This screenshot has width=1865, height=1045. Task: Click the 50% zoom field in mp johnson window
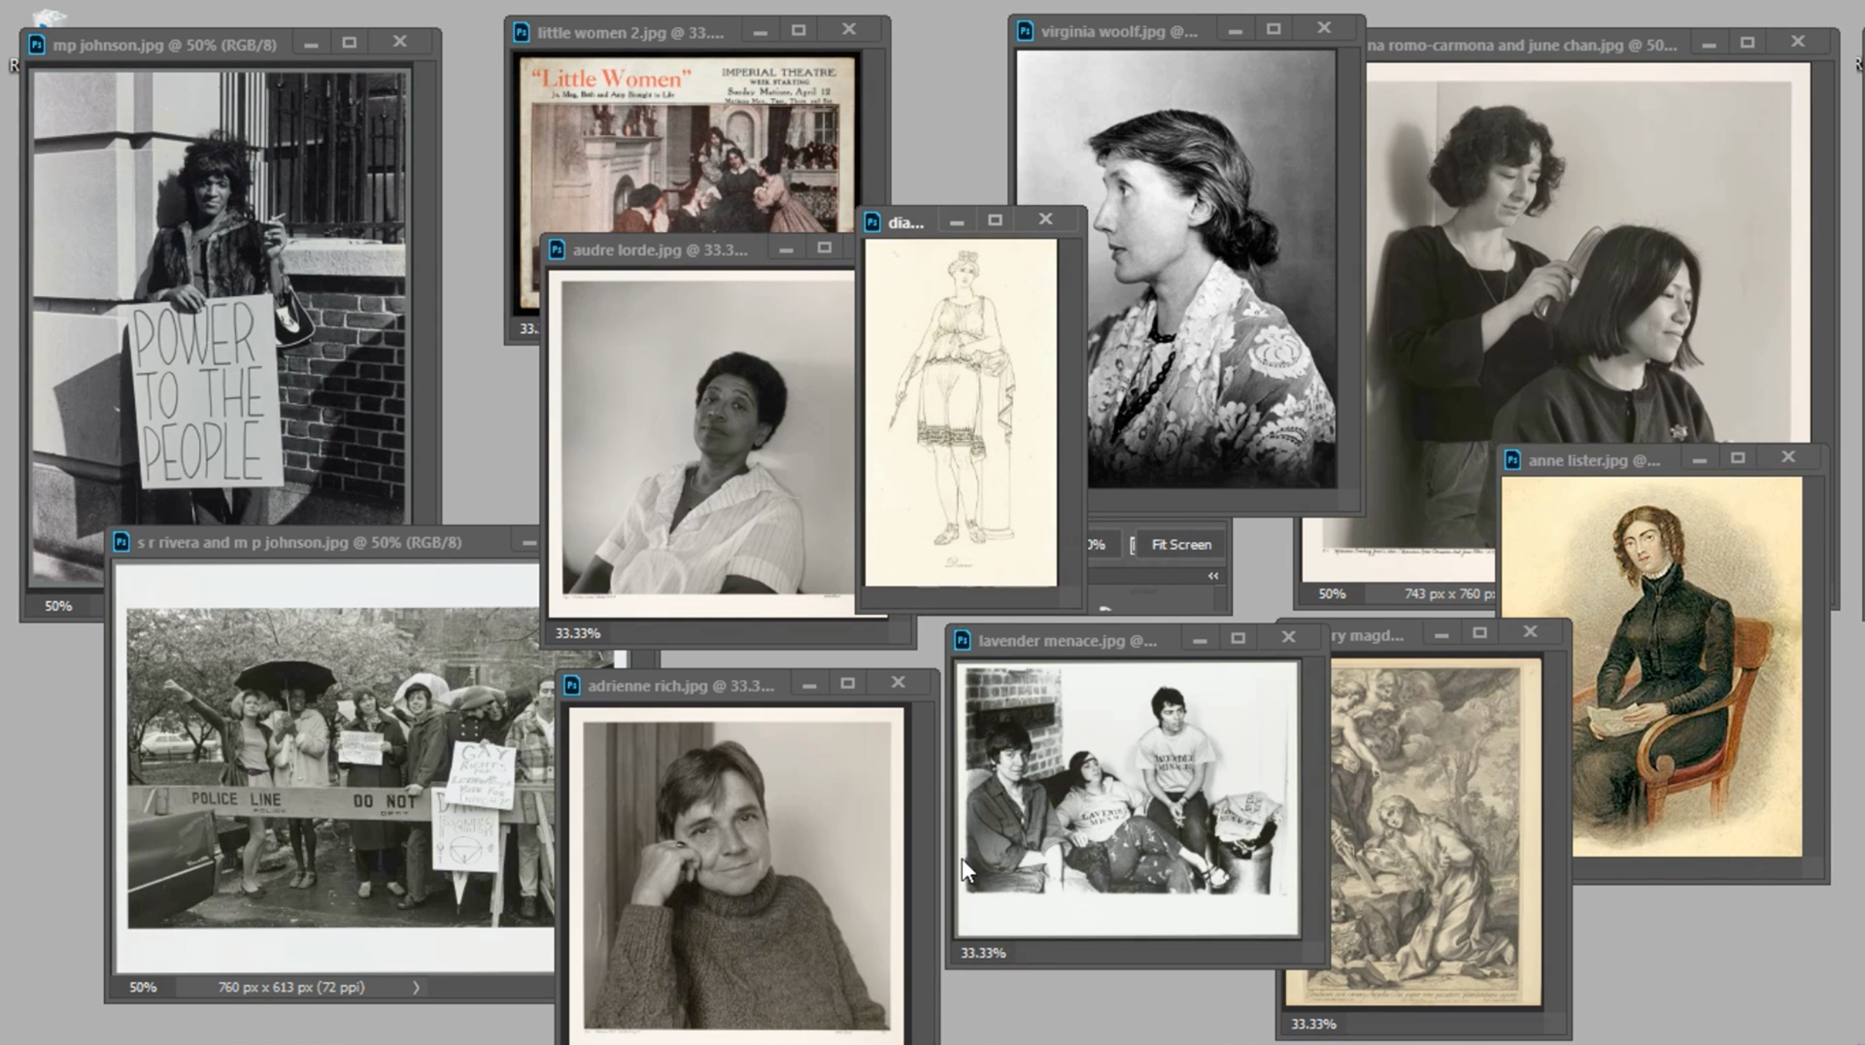[58, 605]
